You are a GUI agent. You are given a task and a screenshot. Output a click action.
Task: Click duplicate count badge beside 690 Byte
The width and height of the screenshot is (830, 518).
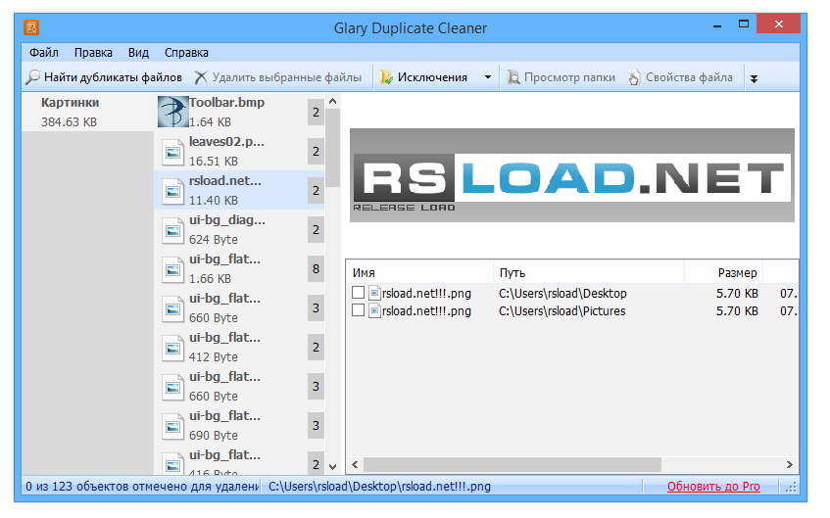316,425
